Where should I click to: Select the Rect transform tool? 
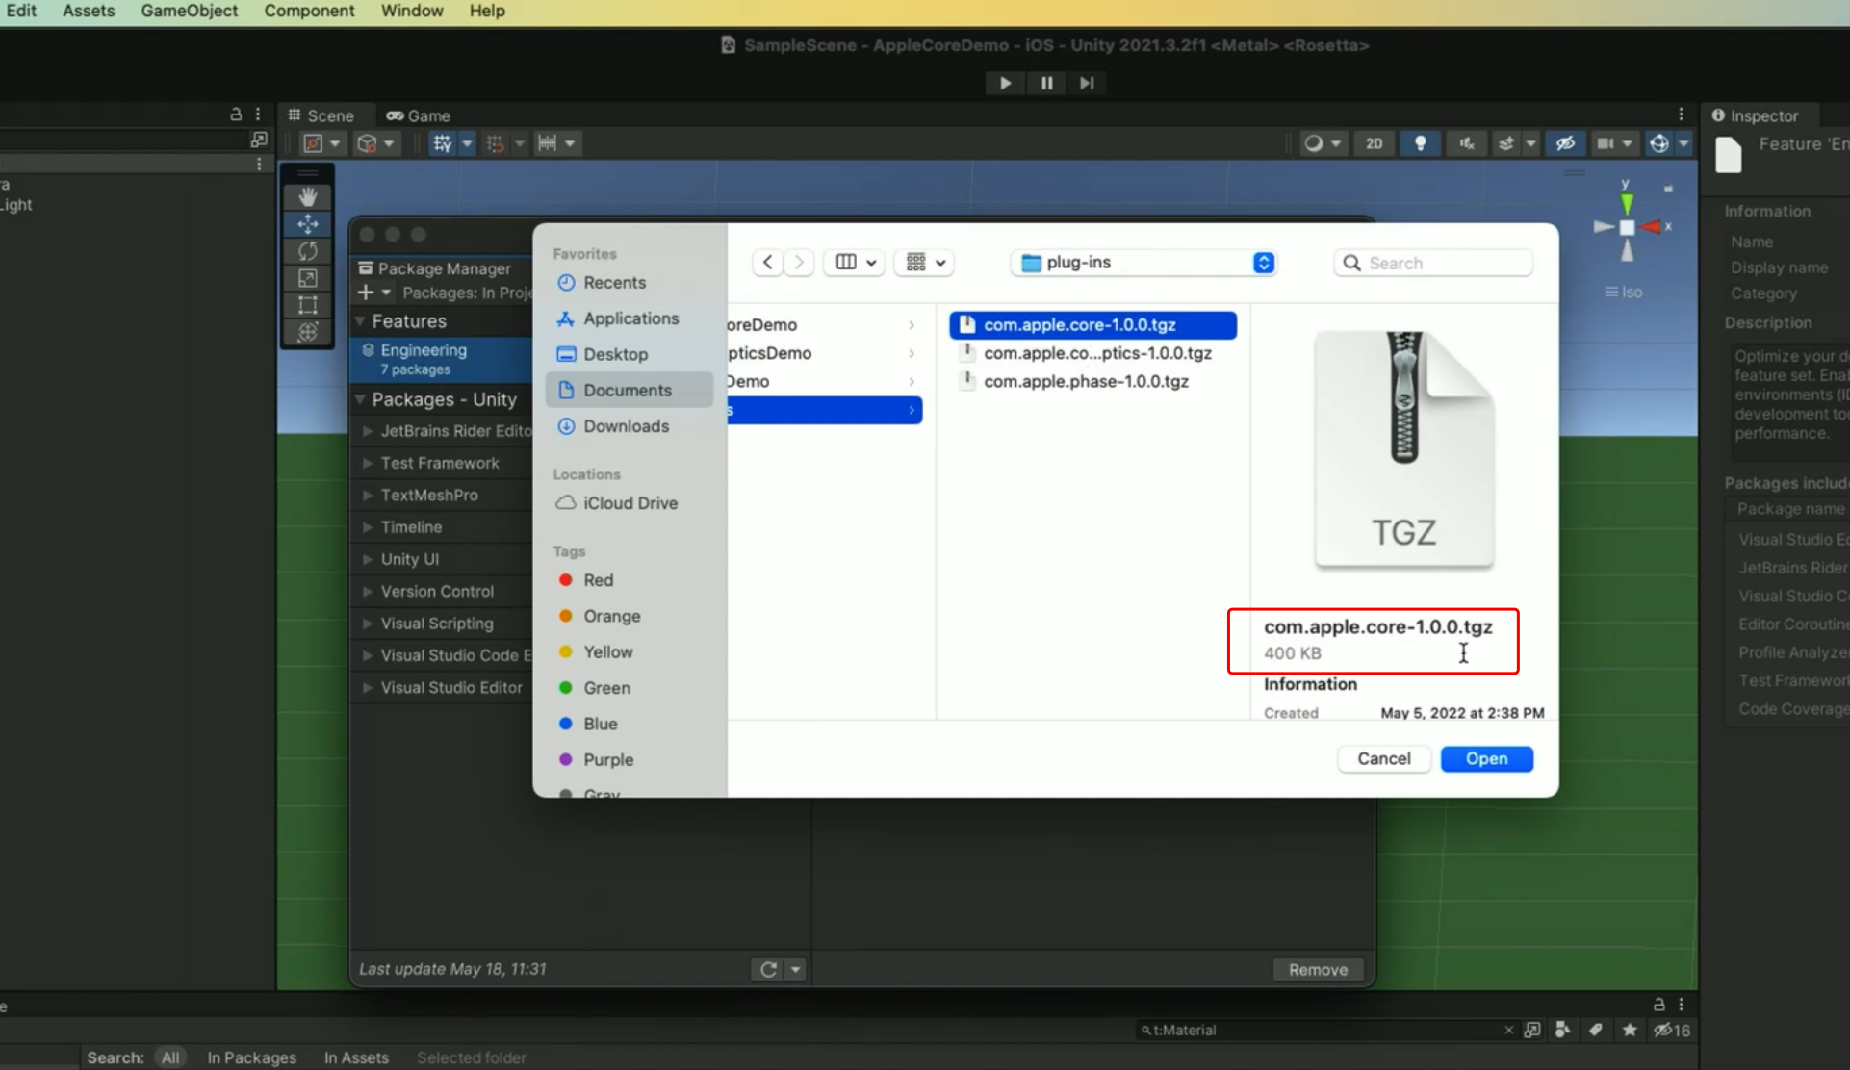click(308, 305)
